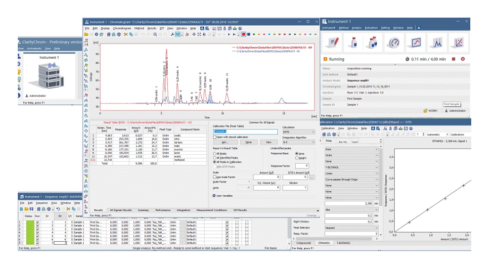Switch to the Summary tab
This screenshot has width=492, height=262.
point(143,210)
